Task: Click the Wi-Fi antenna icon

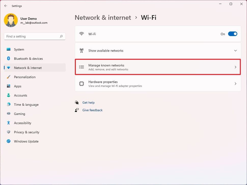Action: (x=81, y=34)
